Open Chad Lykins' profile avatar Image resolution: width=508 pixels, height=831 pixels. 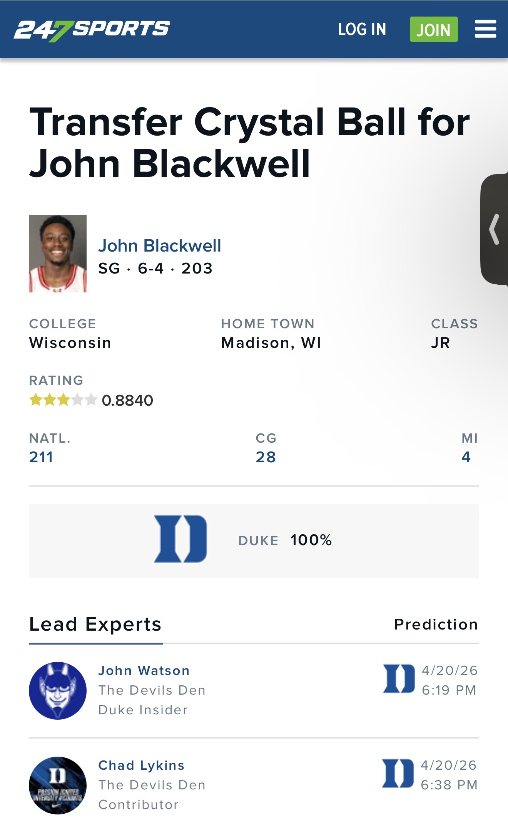coord(58,786)
